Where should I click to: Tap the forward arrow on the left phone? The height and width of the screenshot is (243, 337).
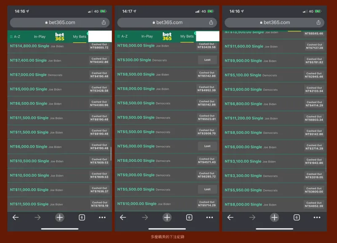coord(37,217)
